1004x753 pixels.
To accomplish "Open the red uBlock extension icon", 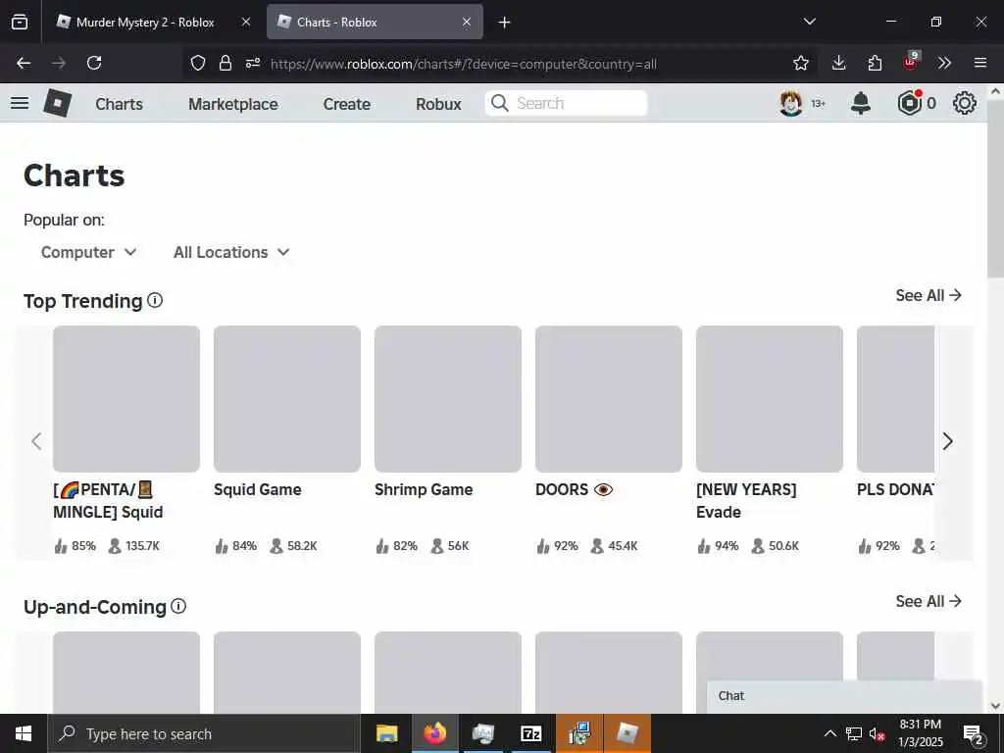I will [911, 62].
